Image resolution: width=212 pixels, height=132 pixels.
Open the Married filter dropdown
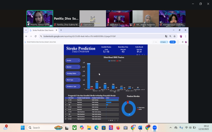[x=73, y=67]
